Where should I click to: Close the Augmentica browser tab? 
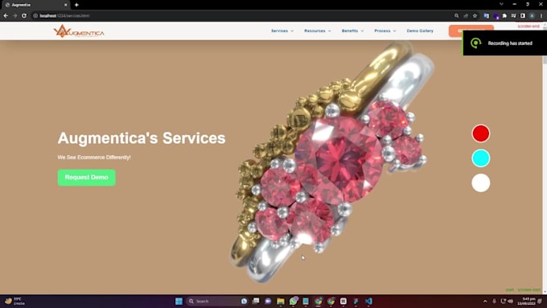[66, 5]
